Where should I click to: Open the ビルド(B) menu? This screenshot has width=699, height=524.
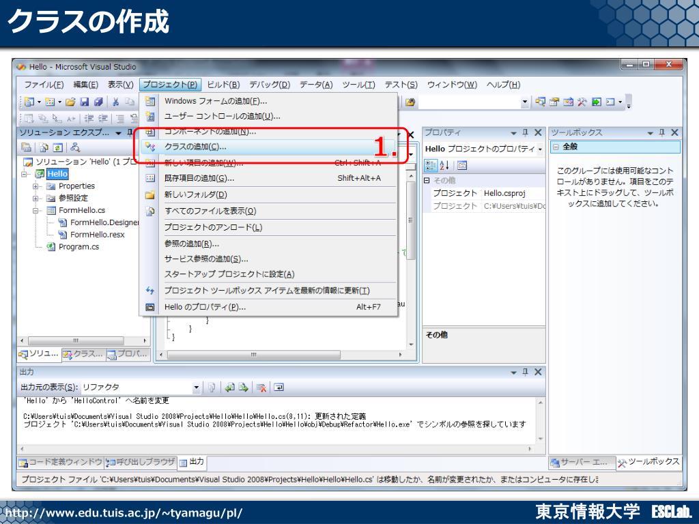223,85
